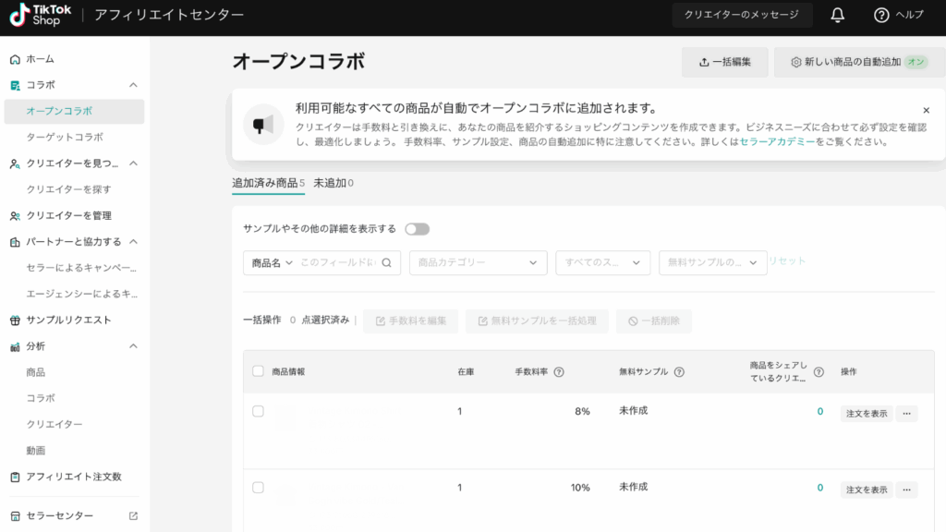Collapse the コラボ sidebar section
Viewport: 946px width, 532px height.
tap(133, 85)
